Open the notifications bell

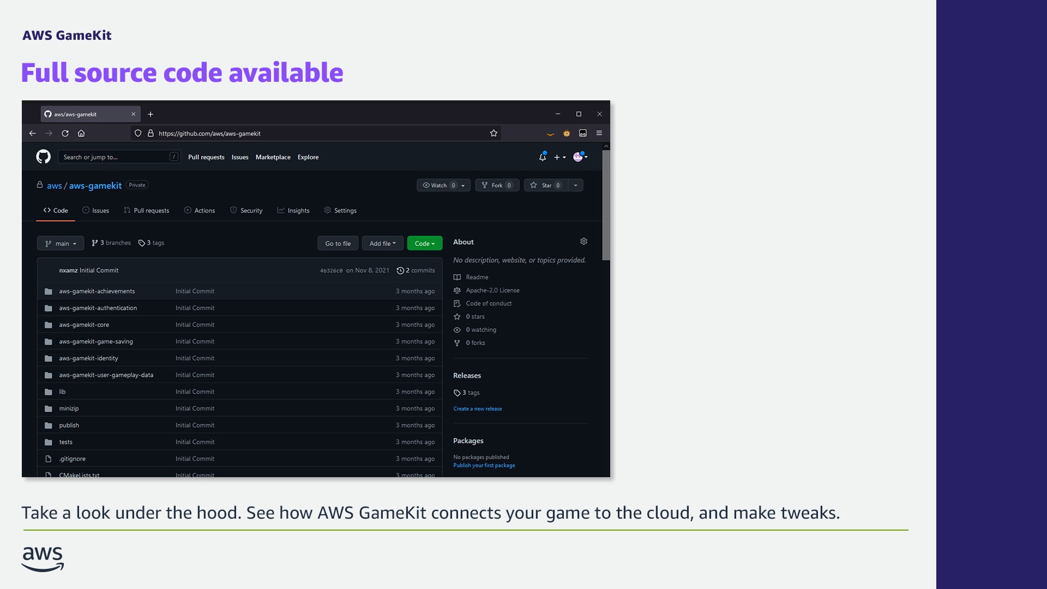(x=542, y=157)
